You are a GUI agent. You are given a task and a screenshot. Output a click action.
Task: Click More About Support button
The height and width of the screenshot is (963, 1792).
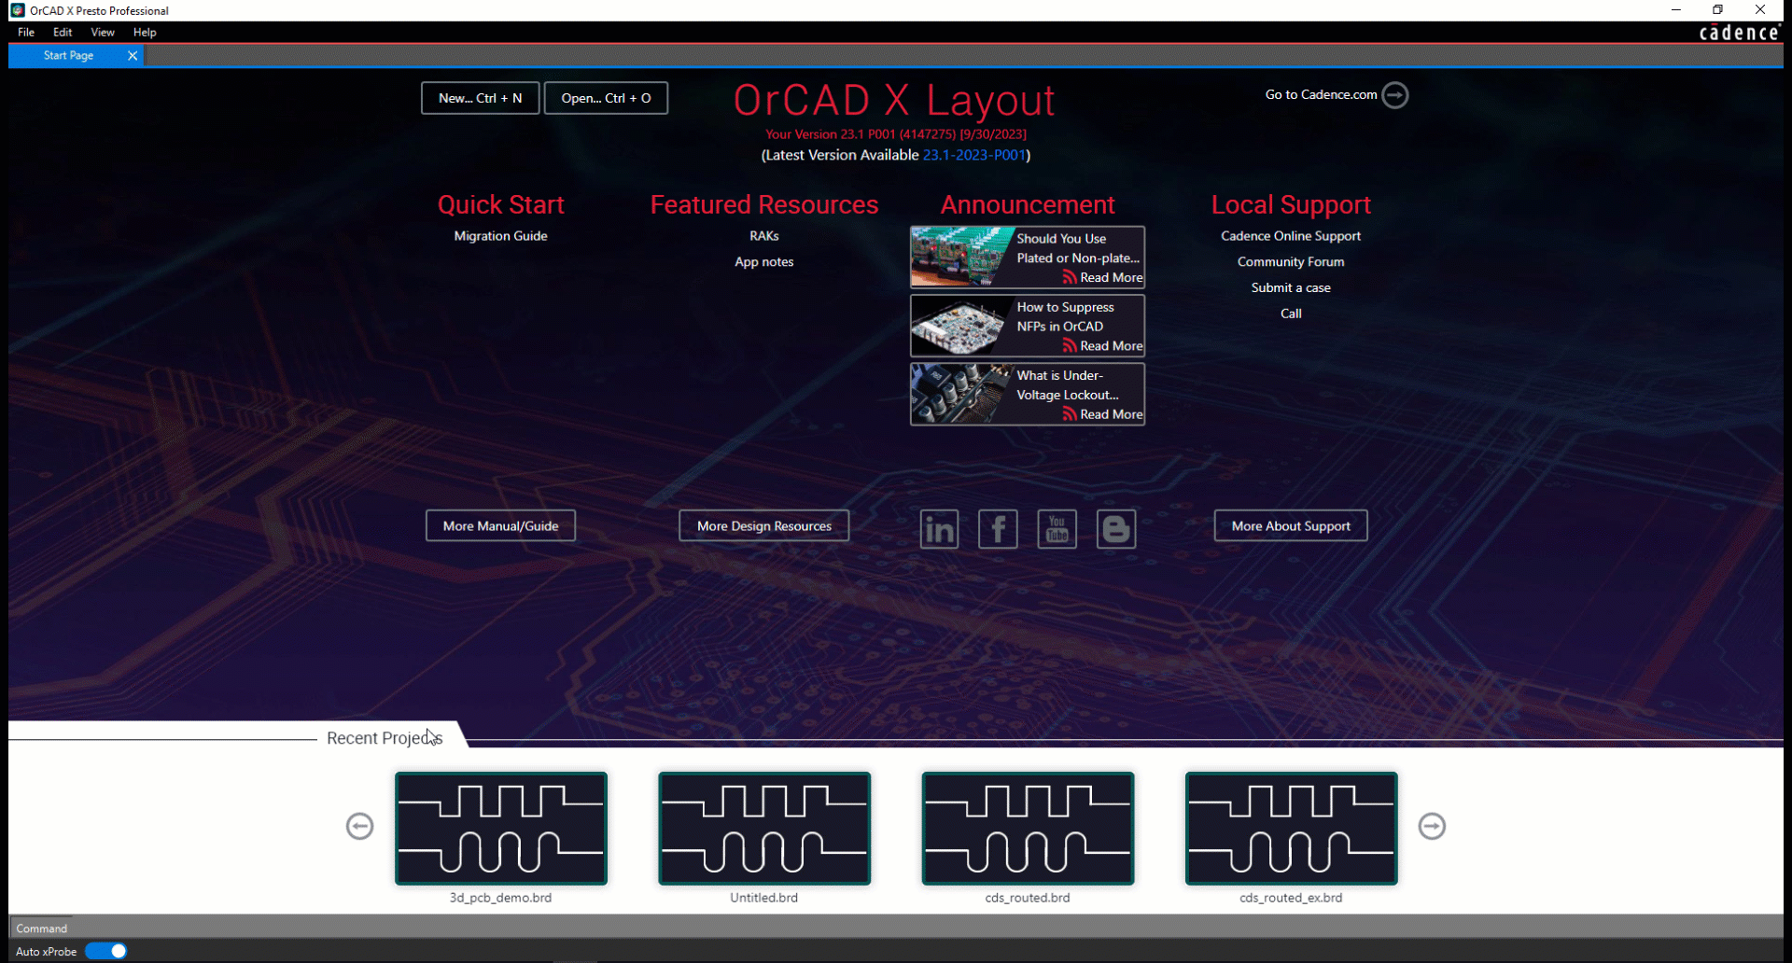(1291, 525)
